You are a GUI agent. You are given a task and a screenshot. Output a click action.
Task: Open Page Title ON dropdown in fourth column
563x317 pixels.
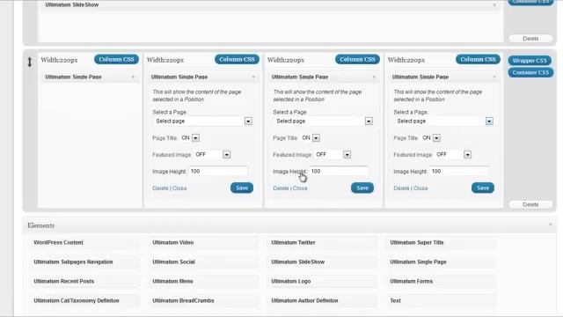tap(431, 138)
